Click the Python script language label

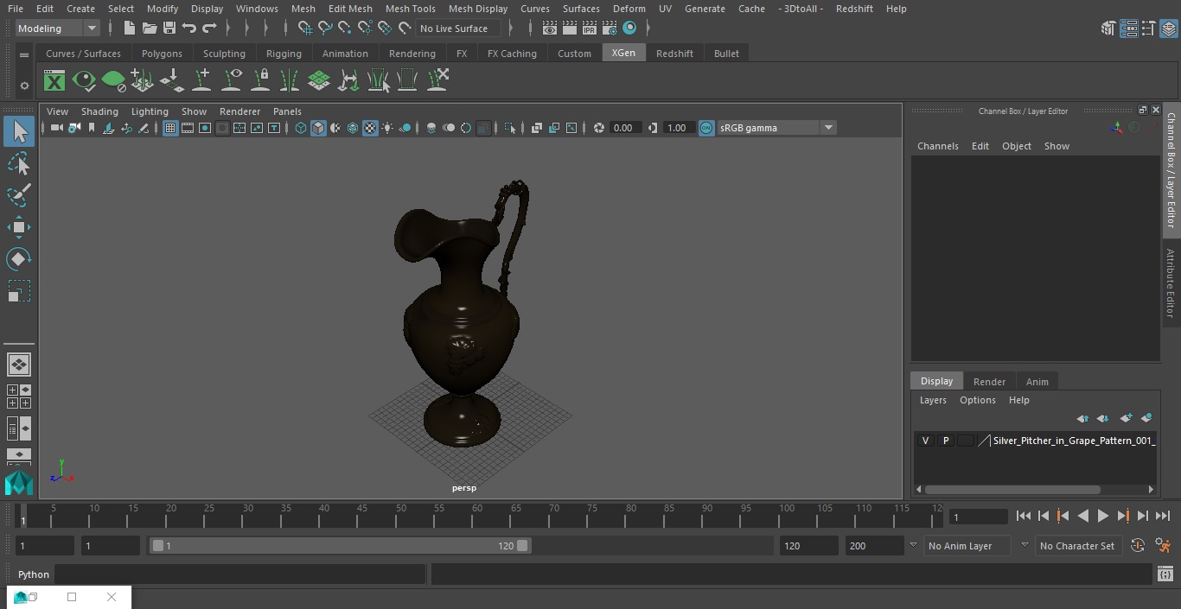(34, 574)
